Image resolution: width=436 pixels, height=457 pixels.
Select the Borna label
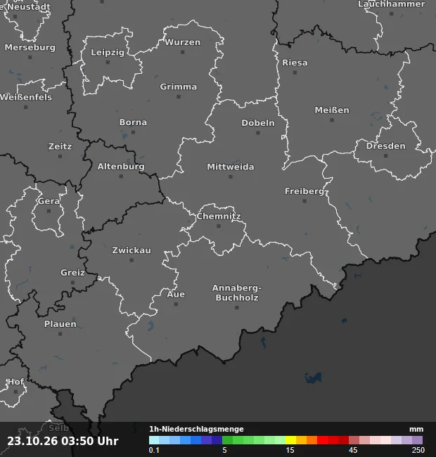click(133, 122)
